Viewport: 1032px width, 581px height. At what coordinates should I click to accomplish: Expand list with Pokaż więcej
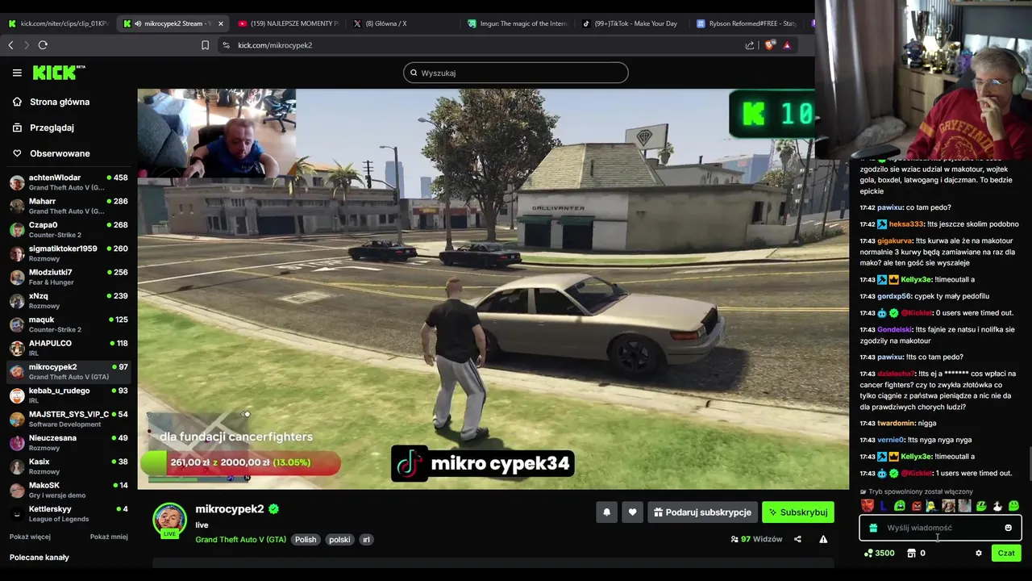click(x=30, y=537)
